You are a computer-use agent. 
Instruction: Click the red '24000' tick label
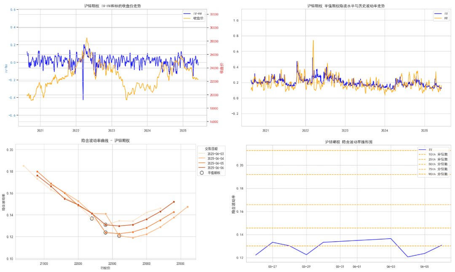pos(214,68)
